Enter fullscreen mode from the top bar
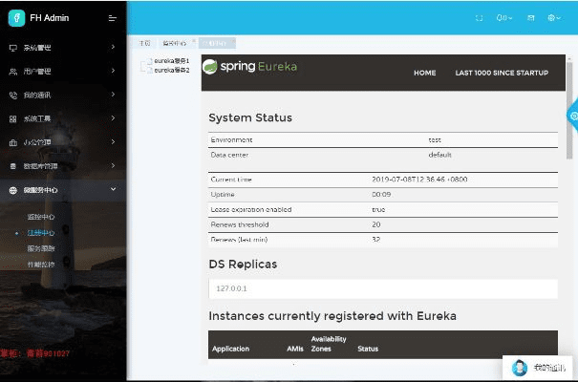The height and width of the screenshot is (382, 578). click(x=479, y=17)
